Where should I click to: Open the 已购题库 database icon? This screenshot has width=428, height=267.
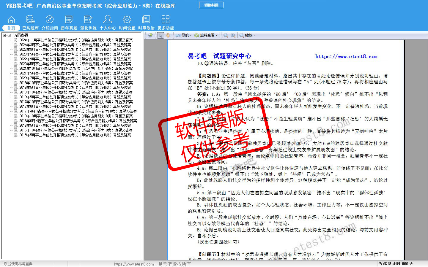point(30,20)
